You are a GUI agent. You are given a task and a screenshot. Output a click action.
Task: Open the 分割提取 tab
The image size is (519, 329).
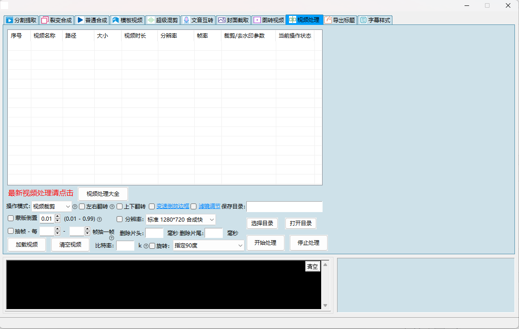coord(21,20)
